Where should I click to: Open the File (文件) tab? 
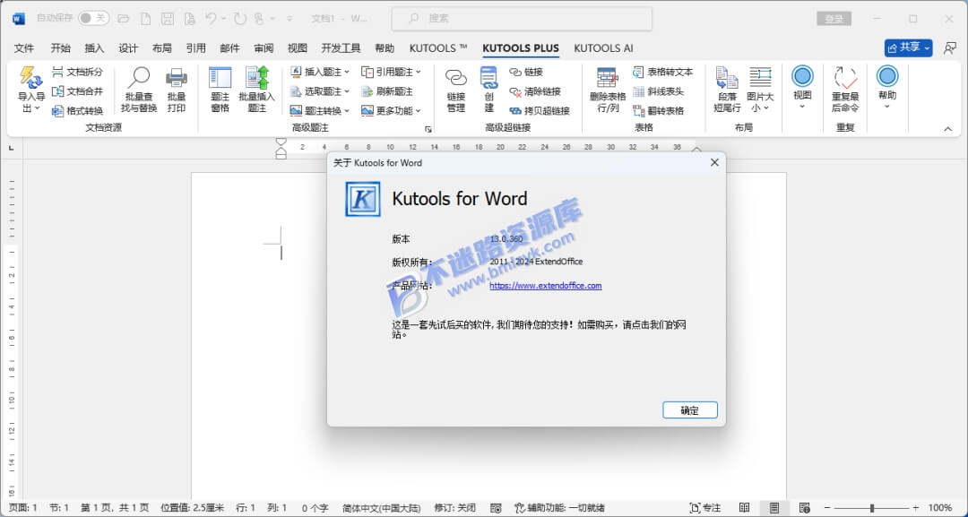pos(23,48)
